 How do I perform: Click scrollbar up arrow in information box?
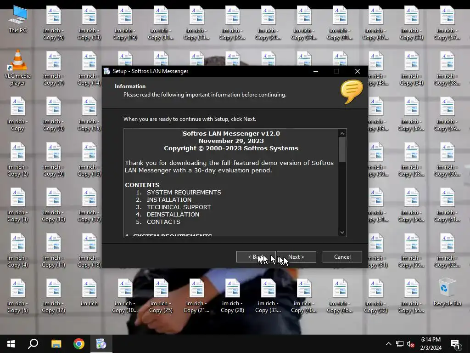342,133
